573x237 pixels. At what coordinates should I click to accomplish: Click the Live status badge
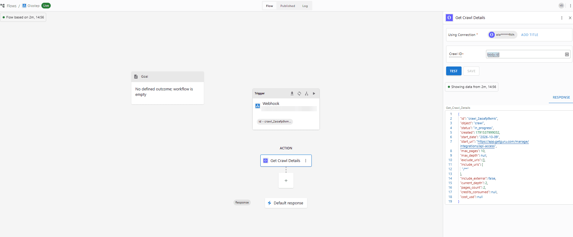coord(46,6)
